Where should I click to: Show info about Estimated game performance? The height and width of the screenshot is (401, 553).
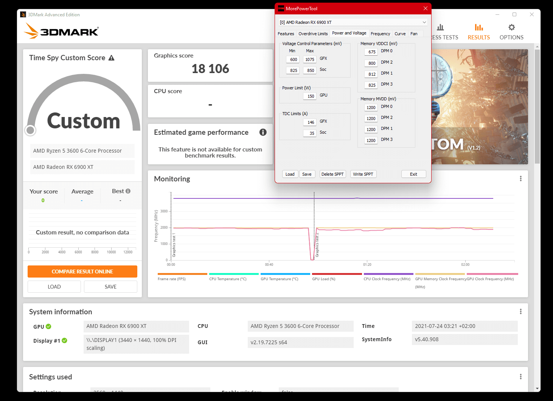(263, 132)
